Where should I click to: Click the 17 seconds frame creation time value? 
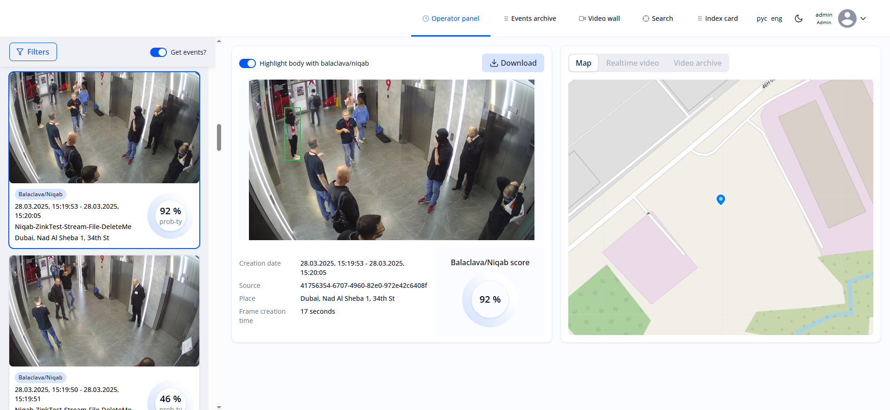(x=318, y=311)
